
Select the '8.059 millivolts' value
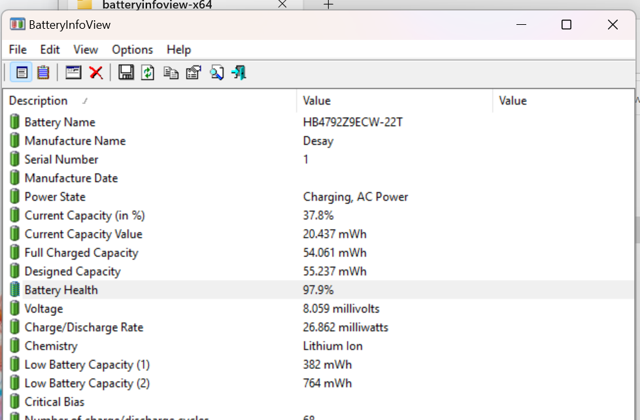pyautogui.click(x=341, y=309)
